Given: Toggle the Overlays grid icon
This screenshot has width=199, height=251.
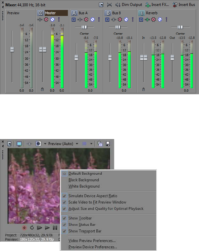Looking at the screenshot, I should pyautogui.click(x=84, y=144).
